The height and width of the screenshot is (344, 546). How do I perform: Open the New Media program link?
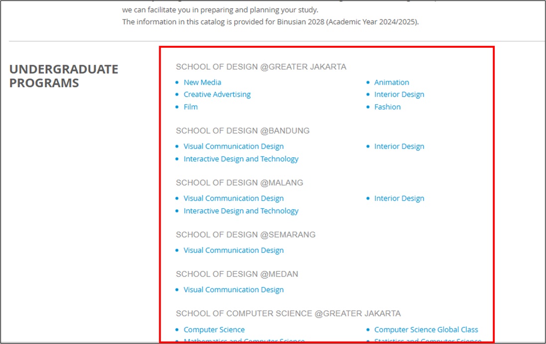pos(202,83)
